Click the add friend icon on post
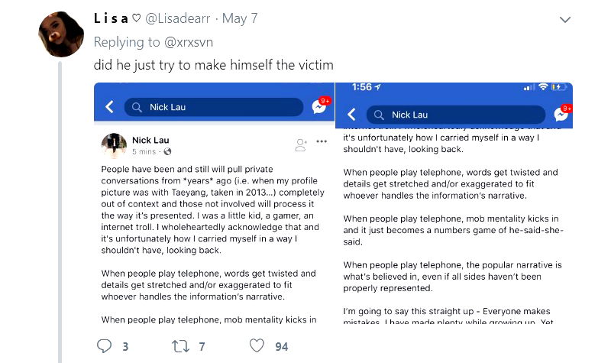The height and width of the screenshot is (363, 611). point(301,143)
